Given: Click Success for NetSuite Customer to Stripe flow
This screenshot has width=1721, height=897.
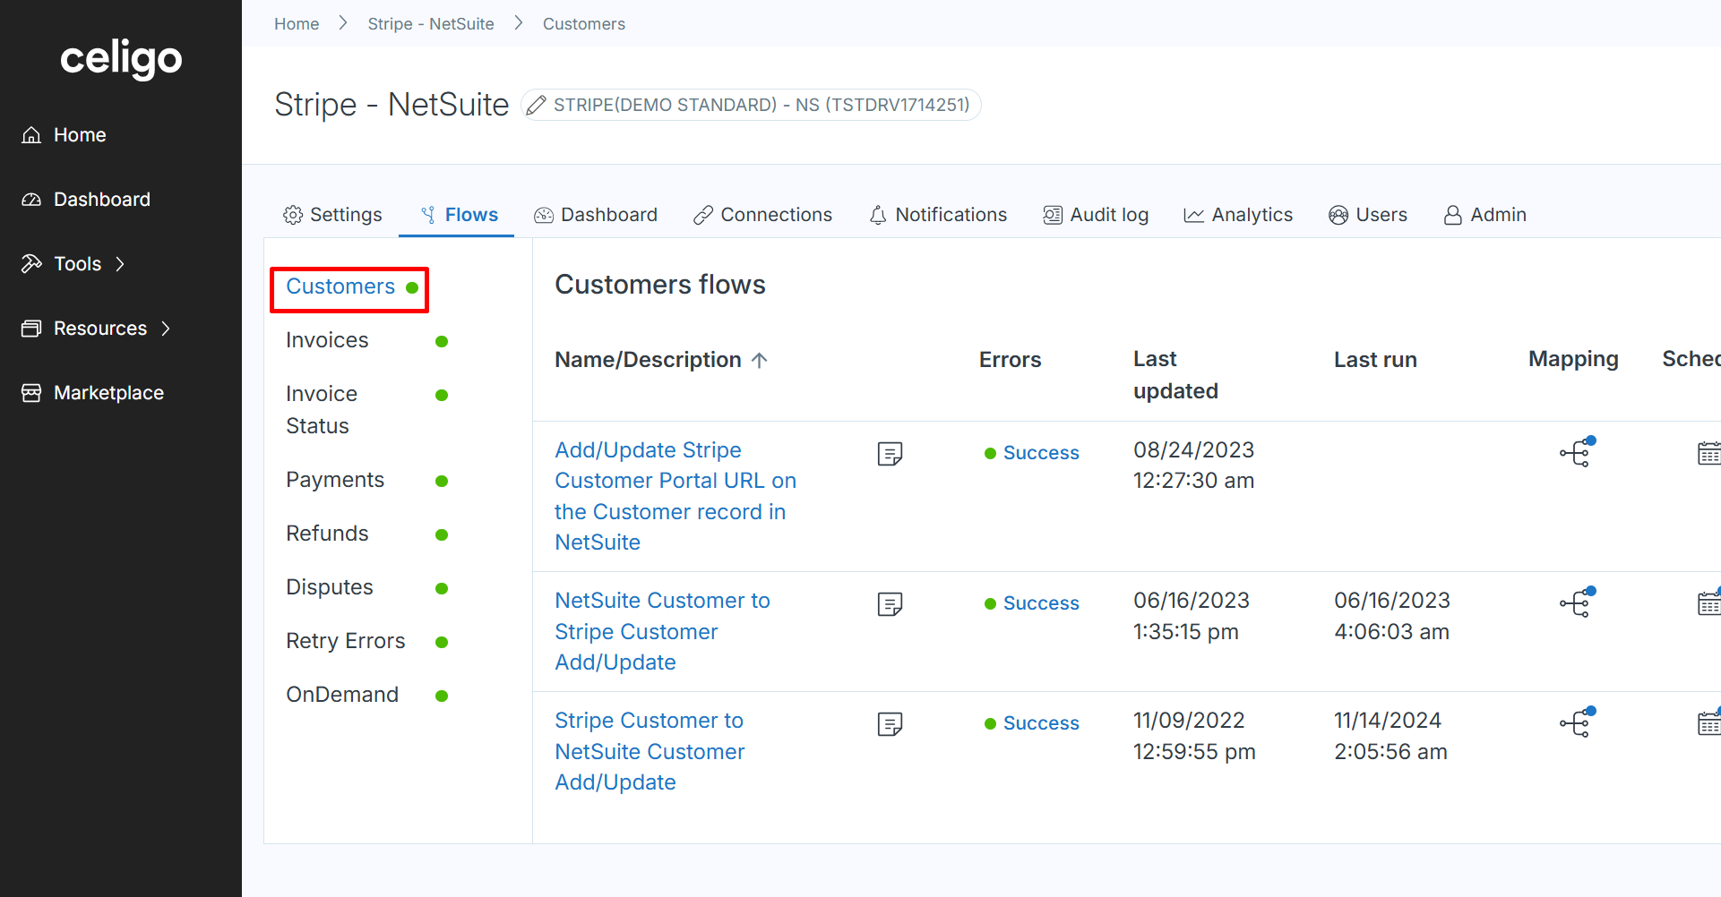Looking at the screenshot, I should [x=1041, y=602].
